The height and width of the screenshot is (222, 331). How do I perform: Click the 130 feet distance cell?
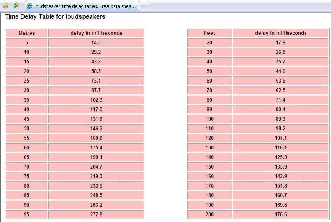point(209,148)
